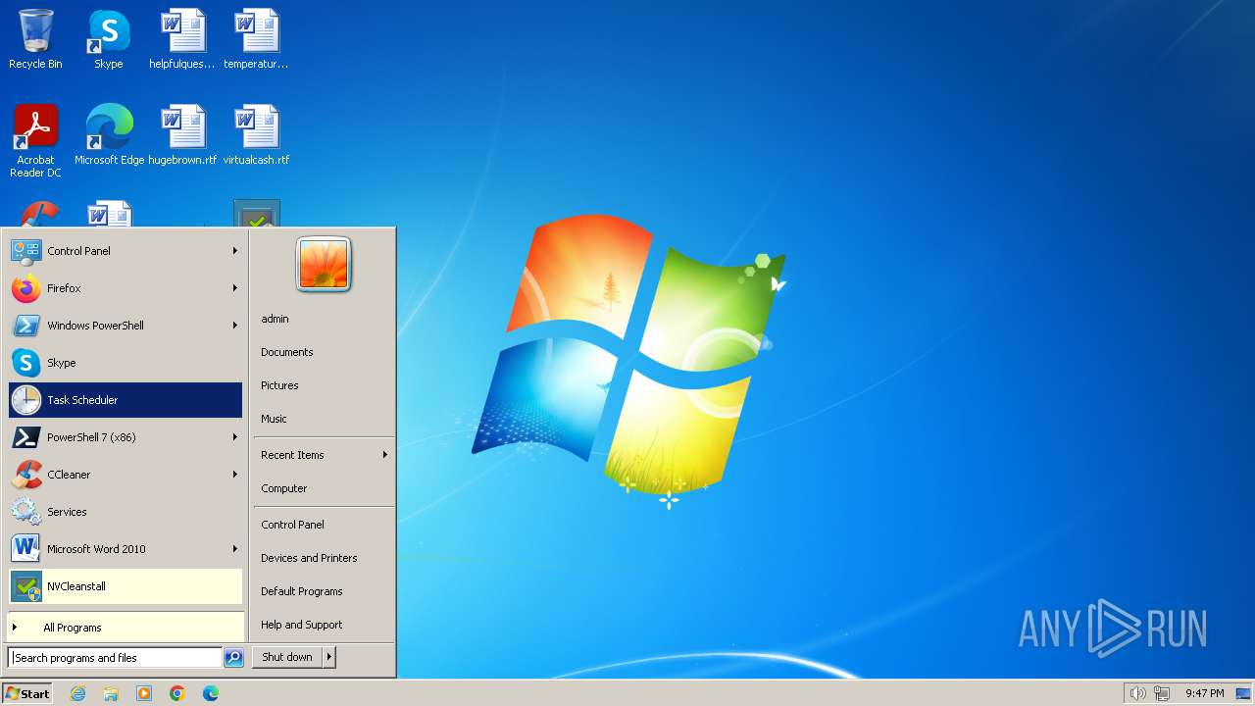Screen dimensions: 1255x706
Task: Select the temperatur Word document icon
Action: coord(256,39)
